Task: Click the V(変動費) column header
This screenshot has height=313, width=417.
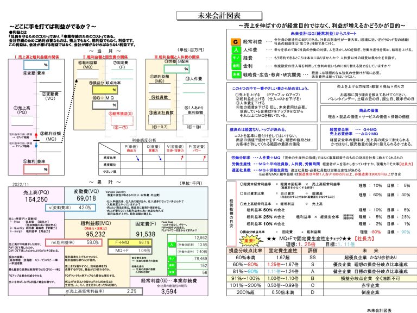Action: point(175,148)
